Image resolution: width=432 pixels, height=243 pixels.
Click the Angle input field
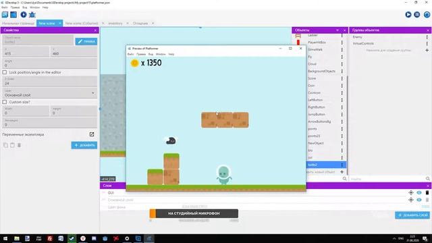50,63
